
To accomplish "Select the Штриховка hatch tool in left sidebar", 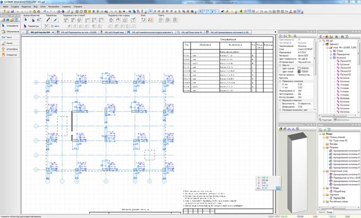I will pos(10,49).
